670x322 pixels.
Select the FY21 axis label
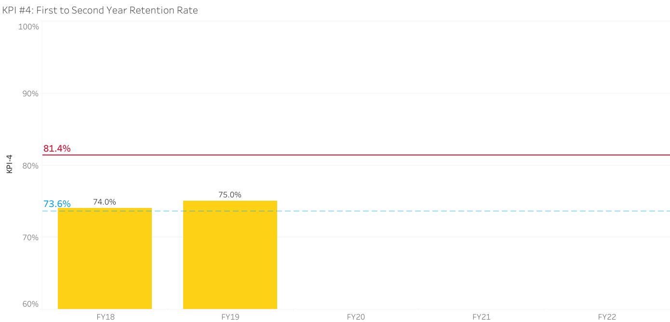point(481,317)
